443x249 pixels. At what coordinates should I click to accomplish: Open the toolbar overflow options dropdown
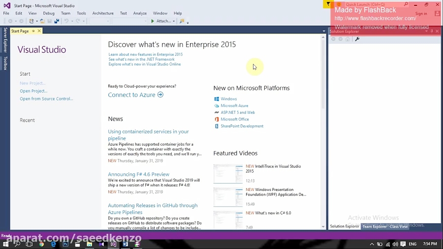tap(188, 22)
